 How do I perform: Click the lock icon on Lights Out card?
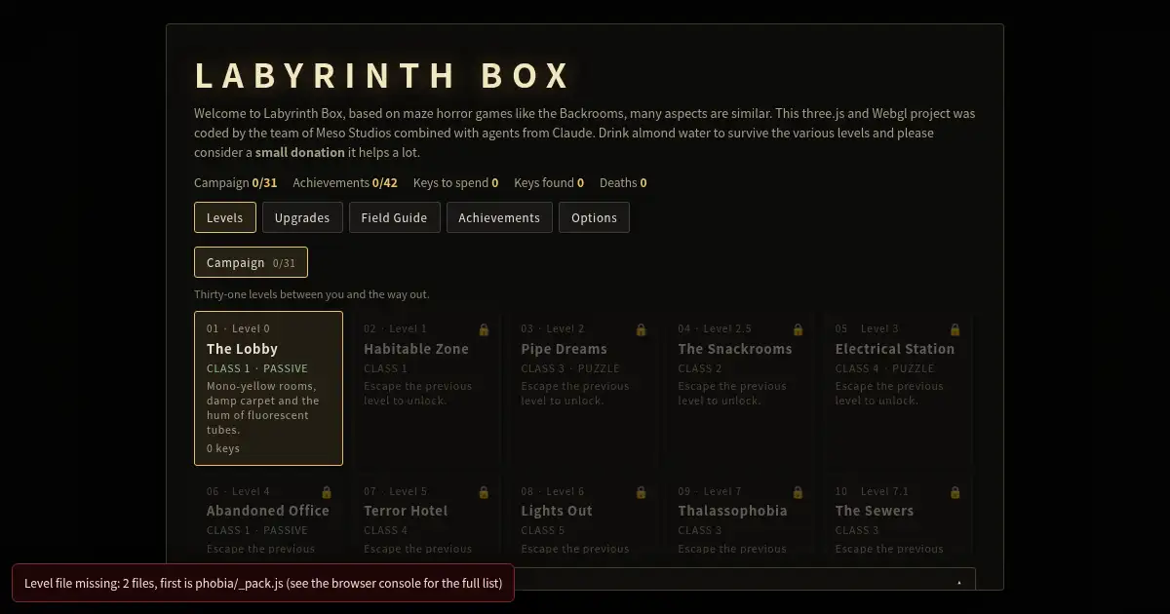click(641, 492)
